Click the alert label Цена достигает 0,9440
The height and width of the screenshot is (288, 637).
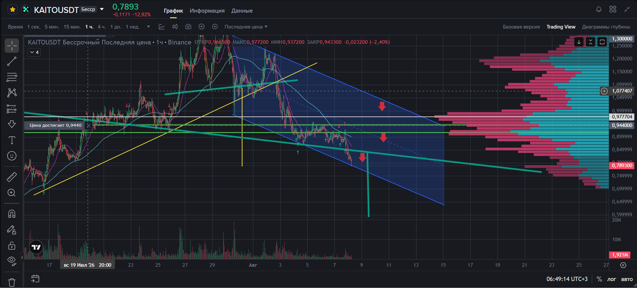[55, 125]
